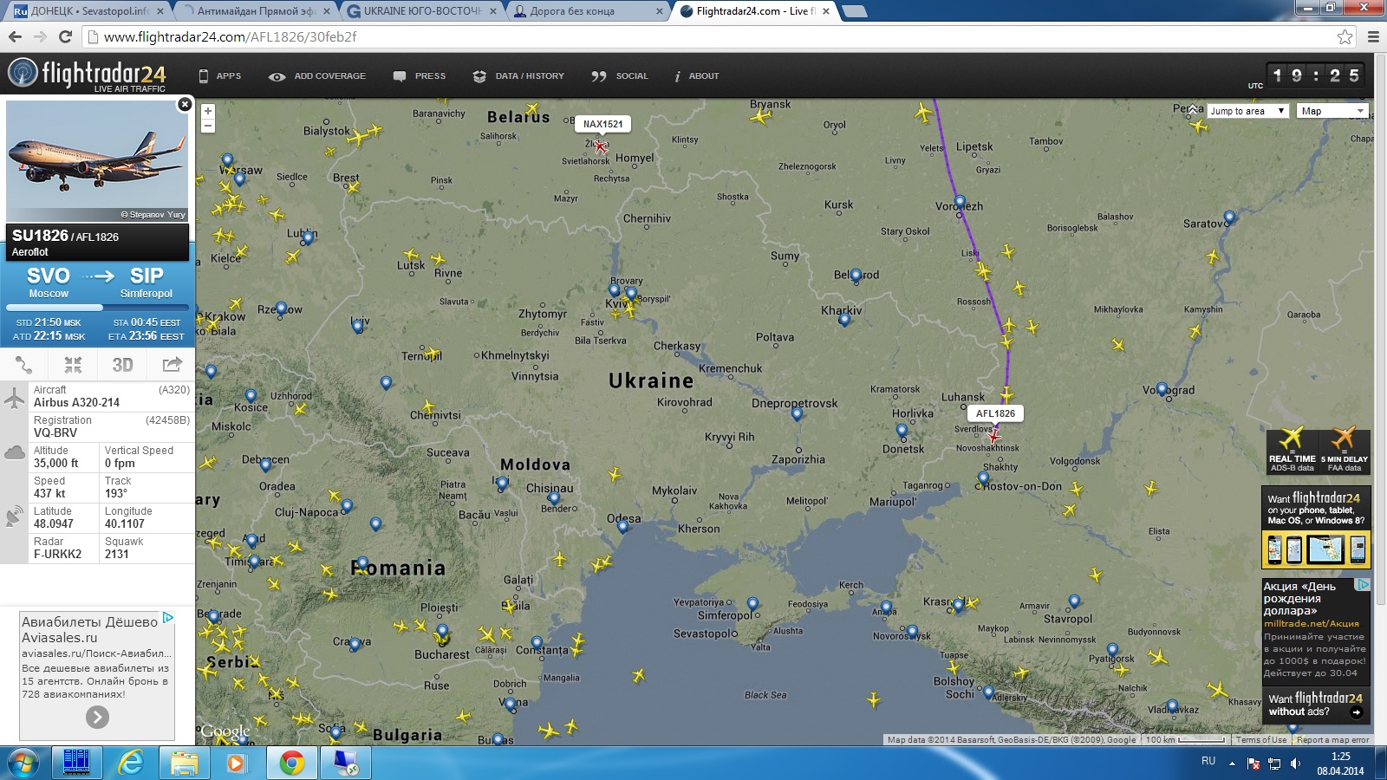
Task: Open the Map type dropdown
Action: (1333, 111)
